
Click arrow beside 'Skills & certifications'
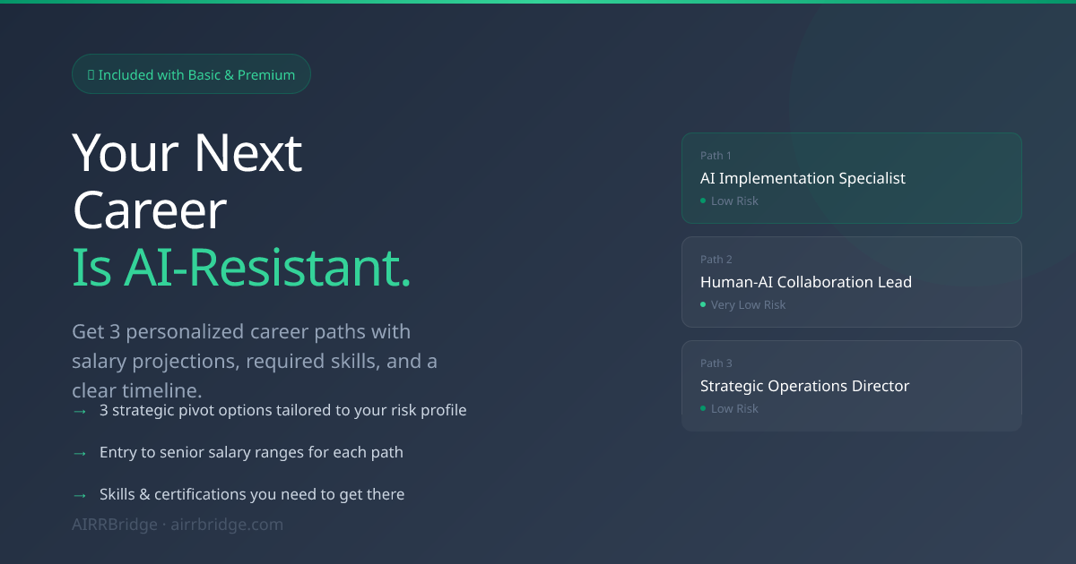(80, 495)
